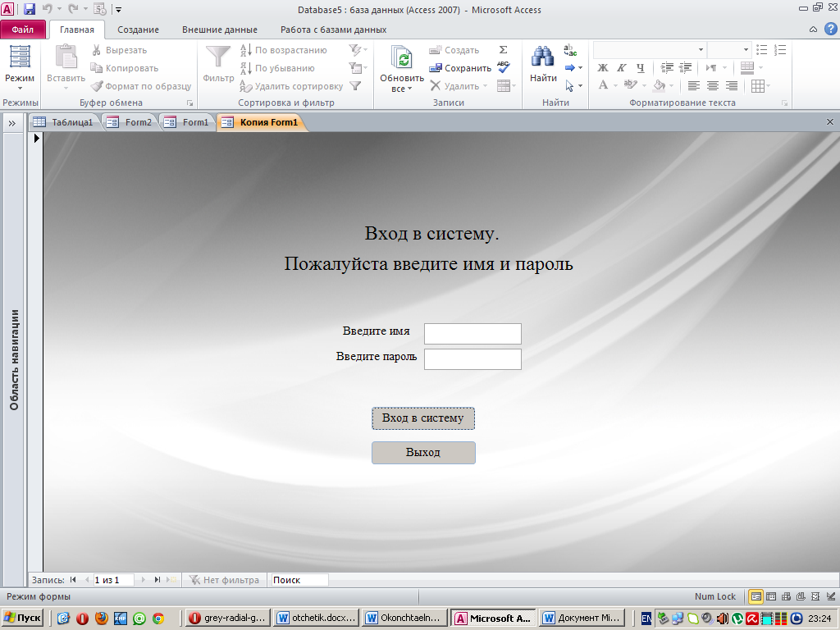
Task: Open the Файл tab
Action: point(22,30)
